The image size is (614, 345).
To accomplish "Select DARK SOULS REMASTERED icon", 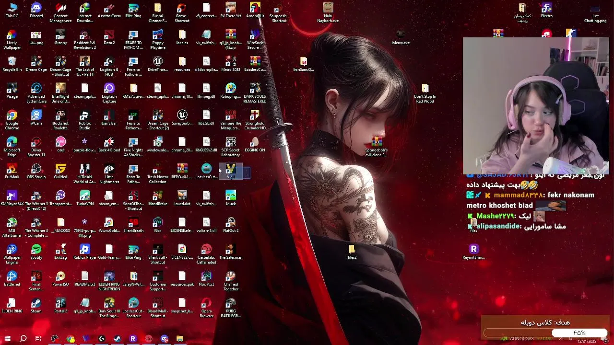I will (x=255, y=93).
